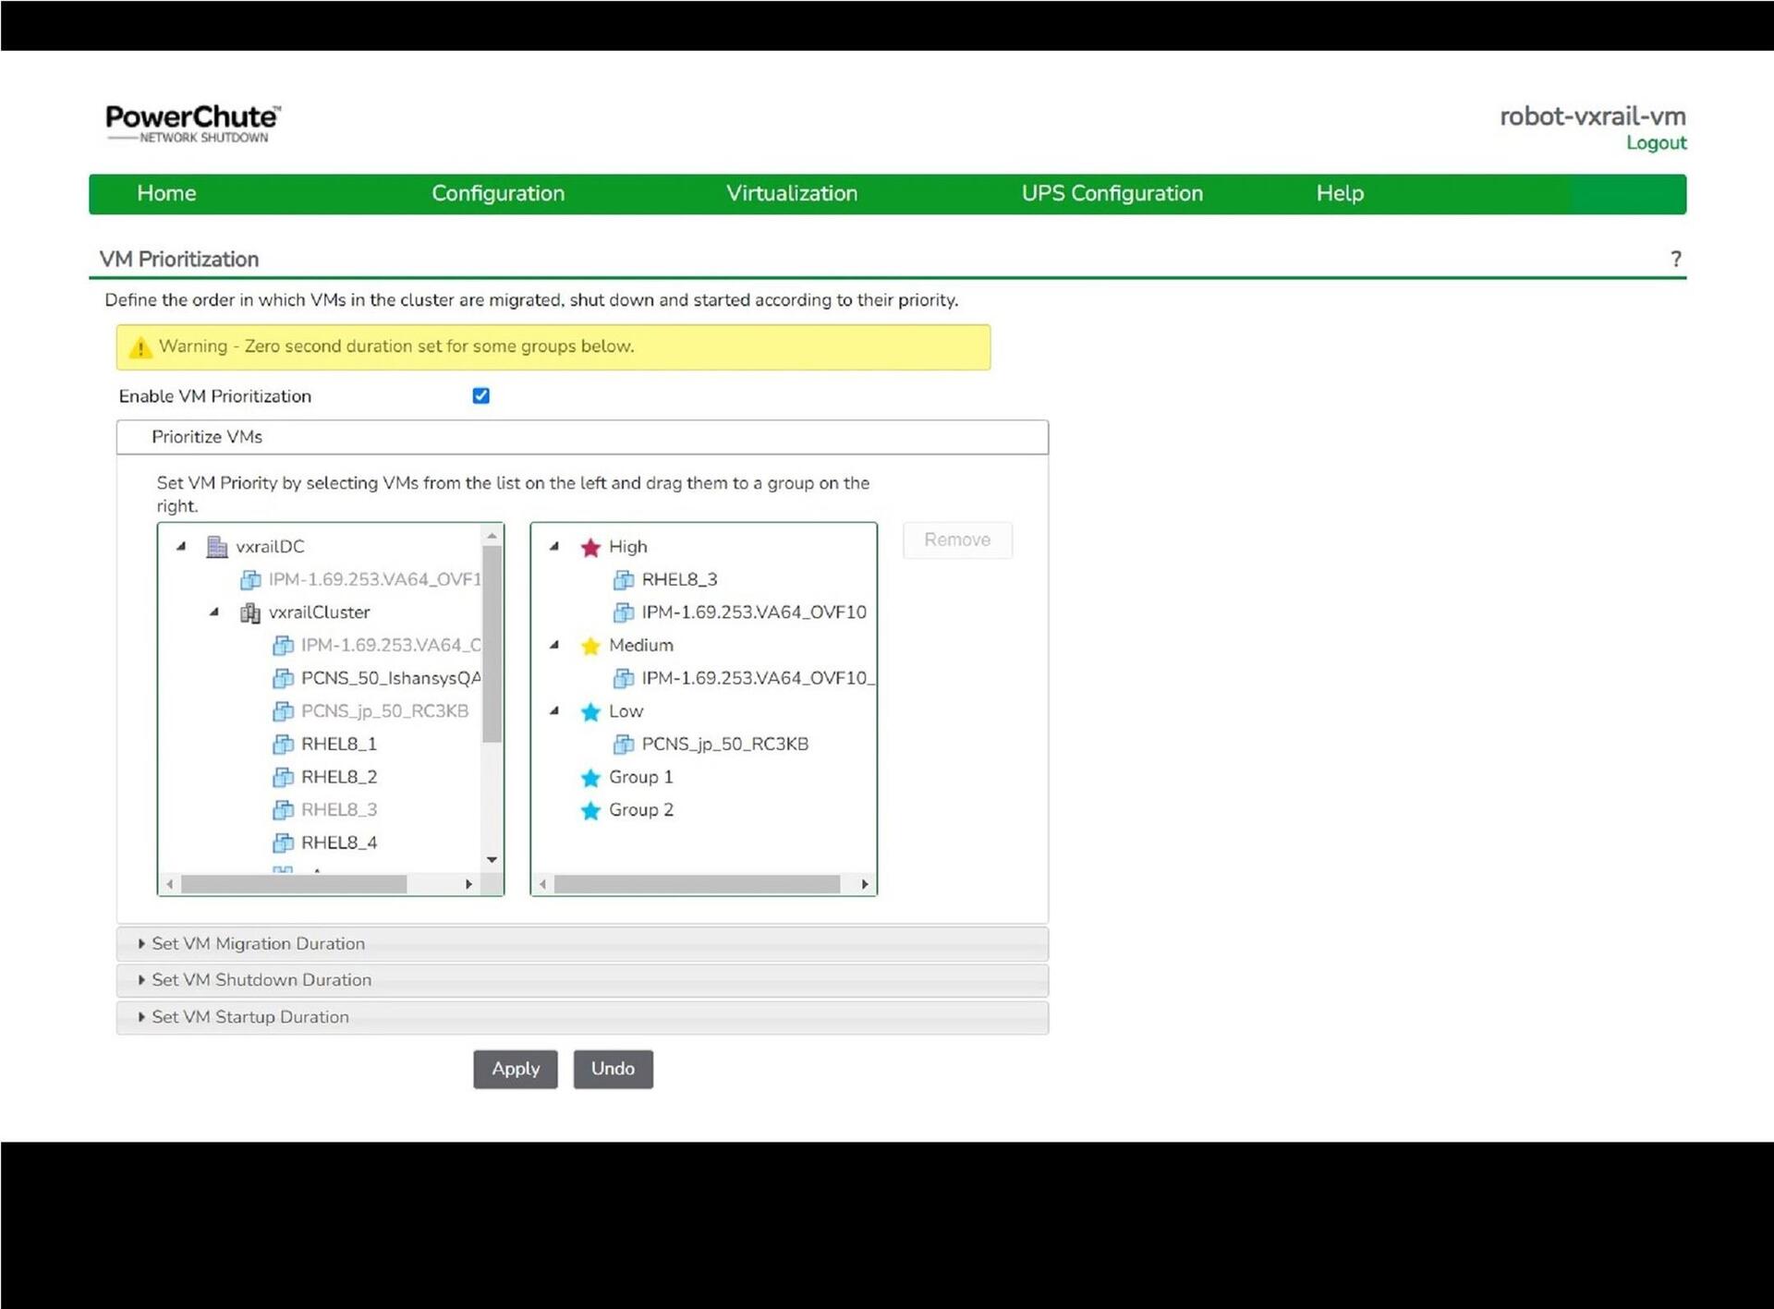Collapse the vxrailDC tree node
The width and height of the screenshot is (1774, 1309).
pyautogui.click(x=182, y=547)
